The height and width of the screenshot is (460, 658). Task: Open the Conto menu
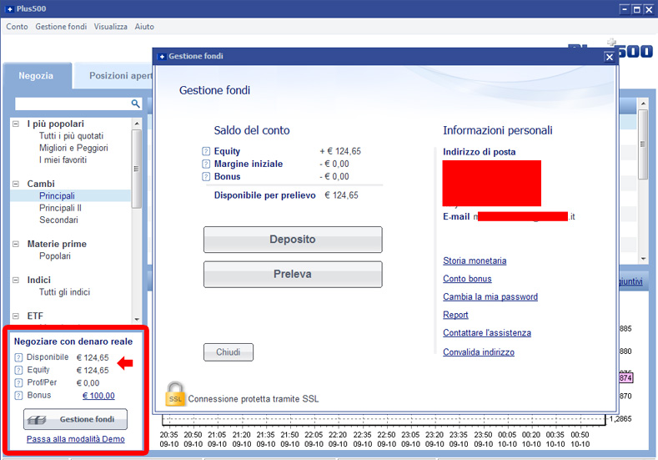coord(17,27)
